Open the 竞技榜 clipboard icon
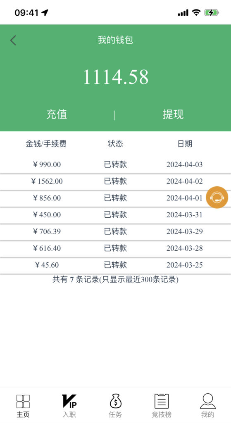 (x=162, y=401)
